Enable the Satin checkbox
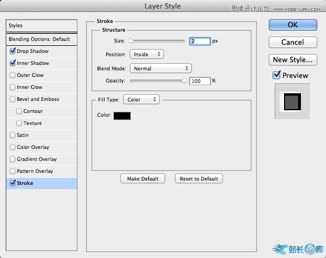 pos(13,135)
